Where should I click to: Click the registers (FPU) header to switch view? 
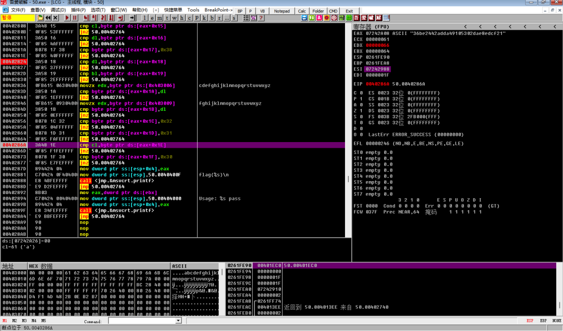(x=372, y=27)
